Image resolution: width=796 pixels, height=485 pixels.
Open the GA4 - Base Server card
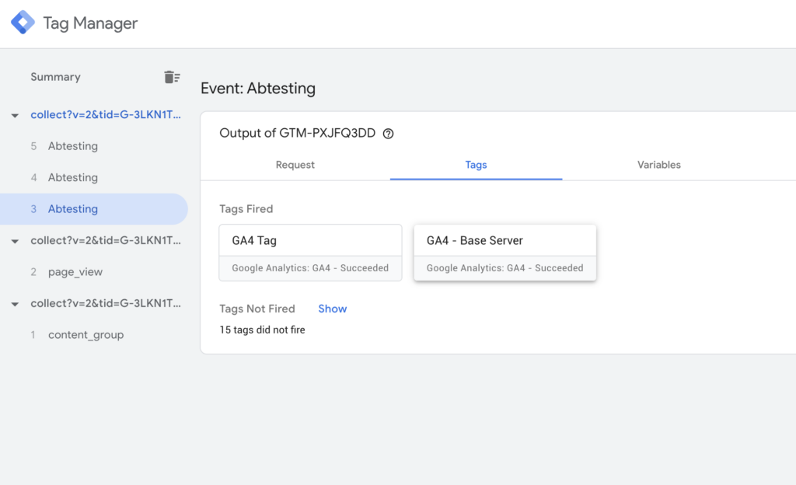coord(505,253)
